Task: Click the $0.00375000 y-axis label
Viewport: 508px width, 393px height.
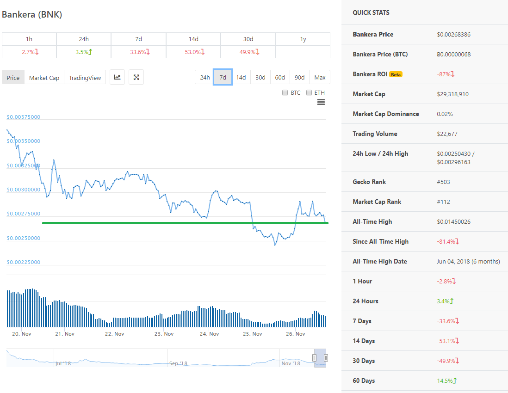Action: 23,117
